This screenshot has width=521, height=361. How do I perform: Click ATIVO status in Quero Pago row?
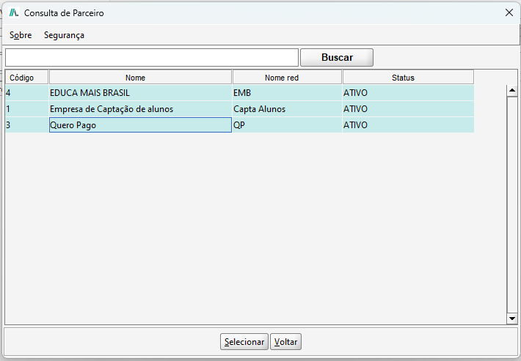point(408,125)
